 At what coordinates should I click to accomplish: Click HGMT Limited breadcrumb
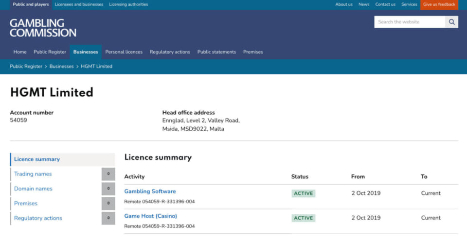(96, 67)
